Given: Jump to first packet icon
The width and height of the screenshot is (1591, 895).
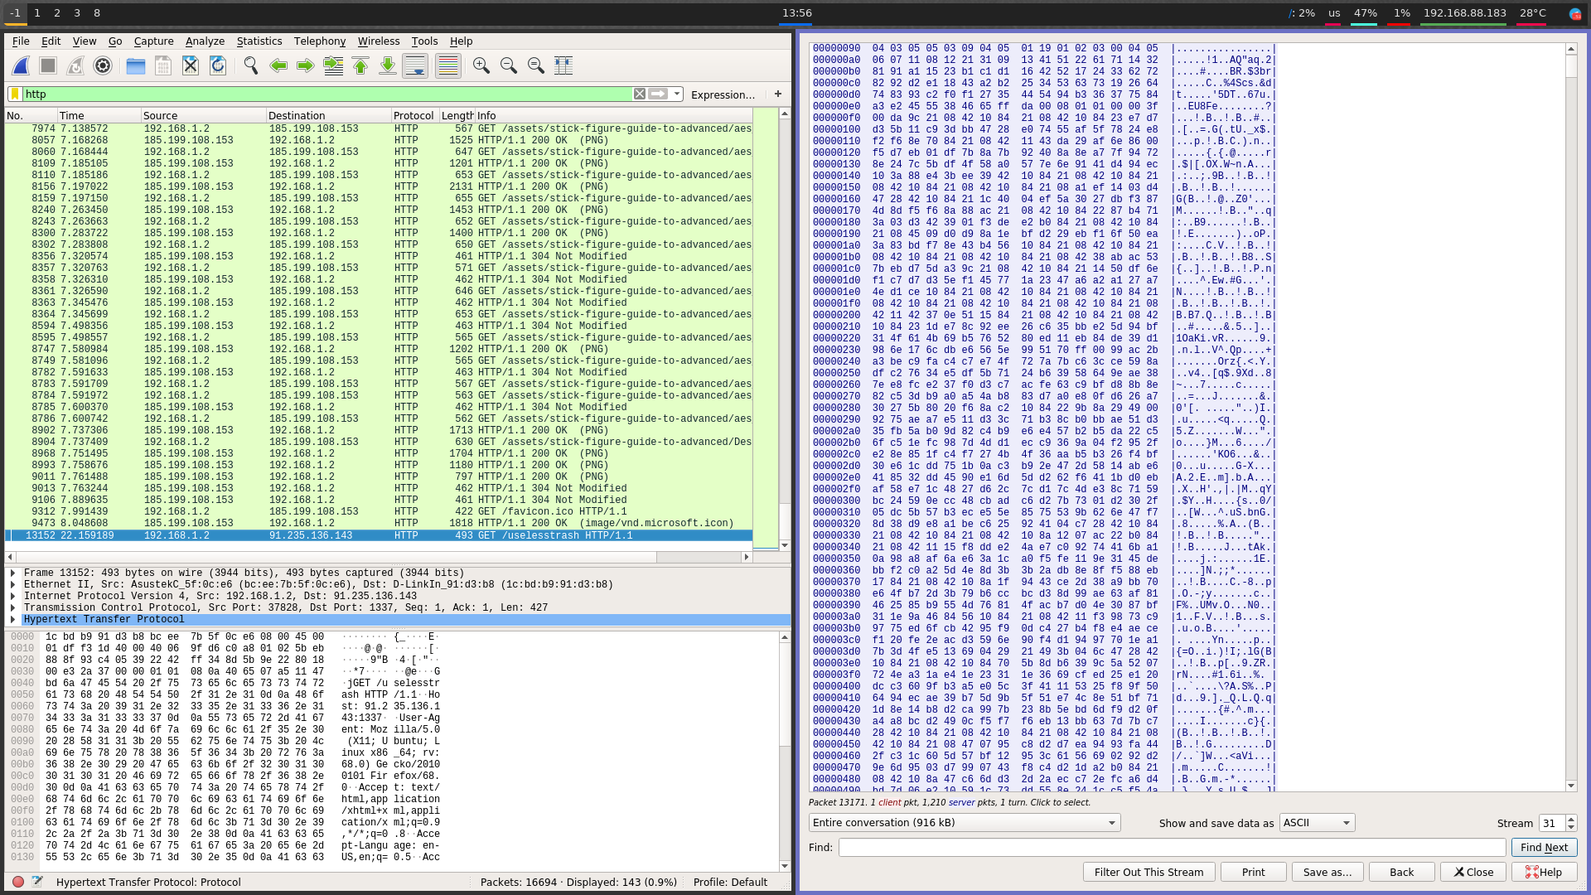Looking at the screenshot, I should [x=360, y=65].
